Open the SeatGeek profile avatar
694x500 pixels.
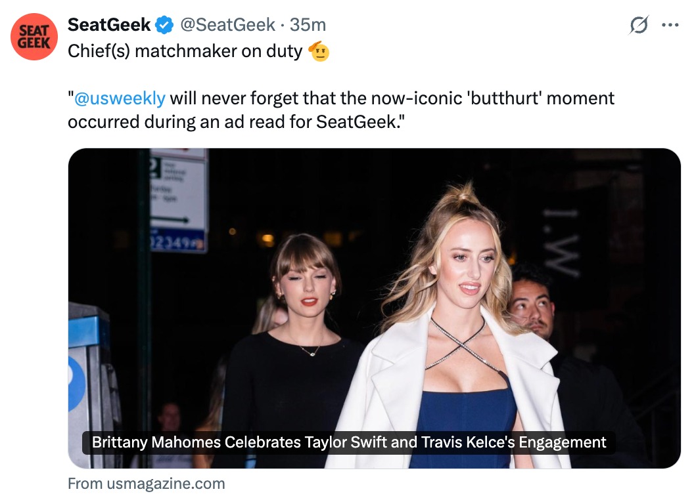point(34,37)
